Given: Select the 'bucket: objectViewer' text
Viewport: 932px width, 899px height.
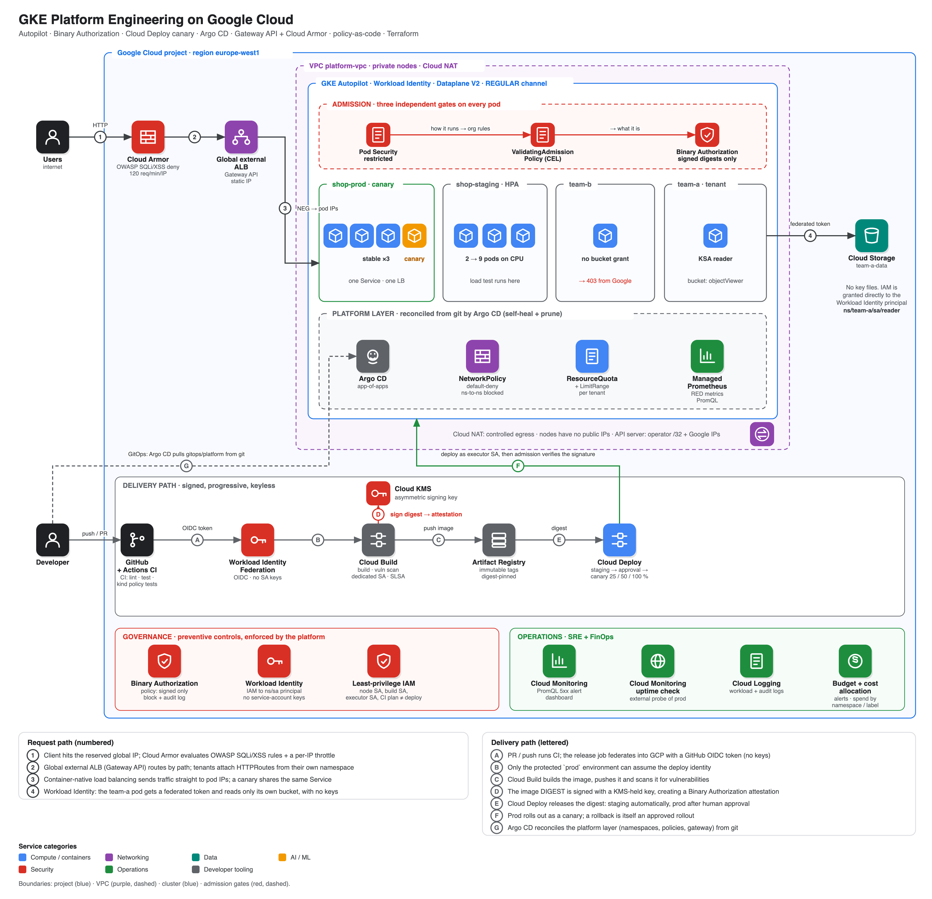Looking at the screenshot, I should click(x=715, y=281).
